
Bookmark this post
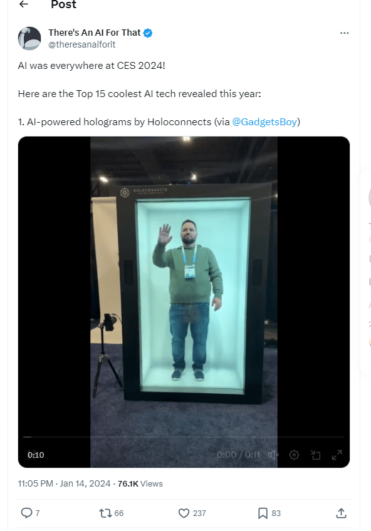(263, 513)
